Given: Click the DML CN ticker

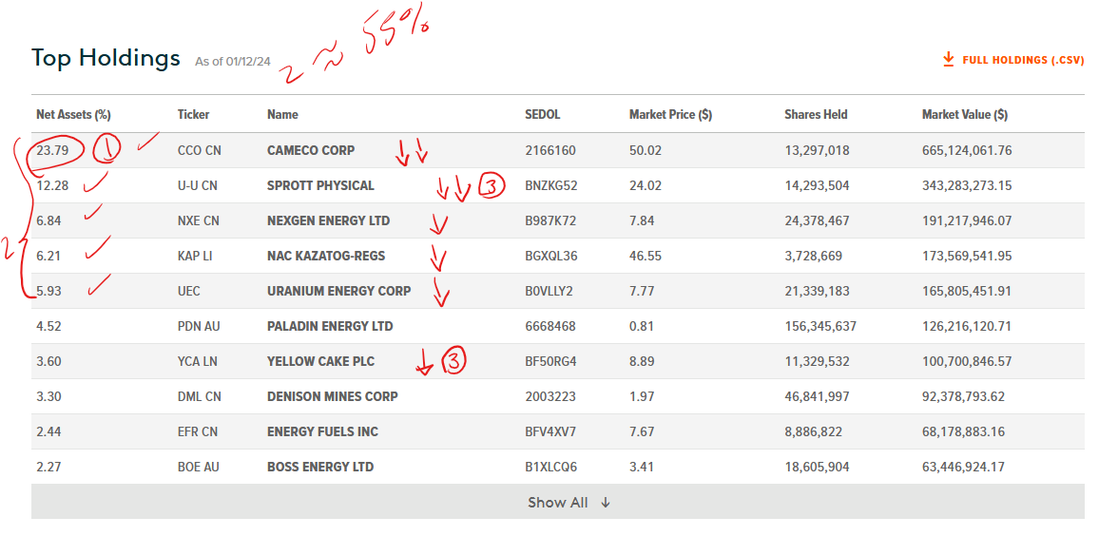Looking at the screenshot, I should (x=200, y=396).
